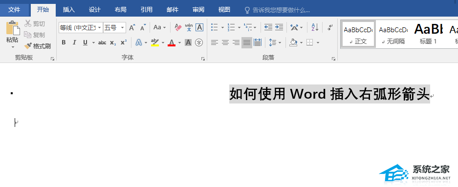The height and width of the screenshot is (187, 458).
Task: Apply distributed alignment
Action: [258, 42]
